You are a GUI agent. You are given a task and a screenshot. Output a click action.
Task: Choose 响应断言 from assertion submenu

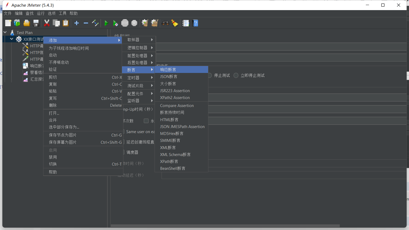coord(181,69)
